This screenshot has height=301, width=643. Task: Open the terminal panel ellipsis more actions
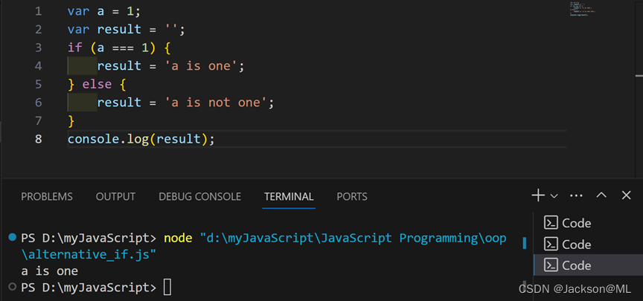point(576,195)
